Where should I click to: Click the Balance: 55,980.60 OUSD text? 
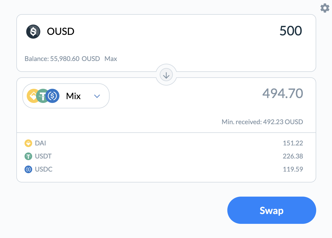(x=62, y=59)
